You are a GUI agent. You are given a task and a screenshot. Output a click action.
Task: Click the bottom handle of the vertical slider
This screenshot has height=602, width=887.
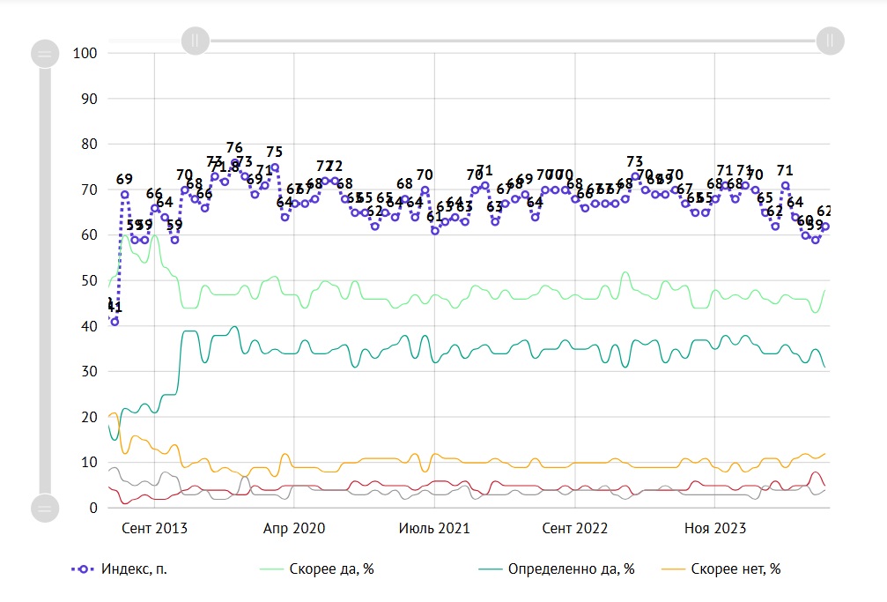tap(44, 508)
